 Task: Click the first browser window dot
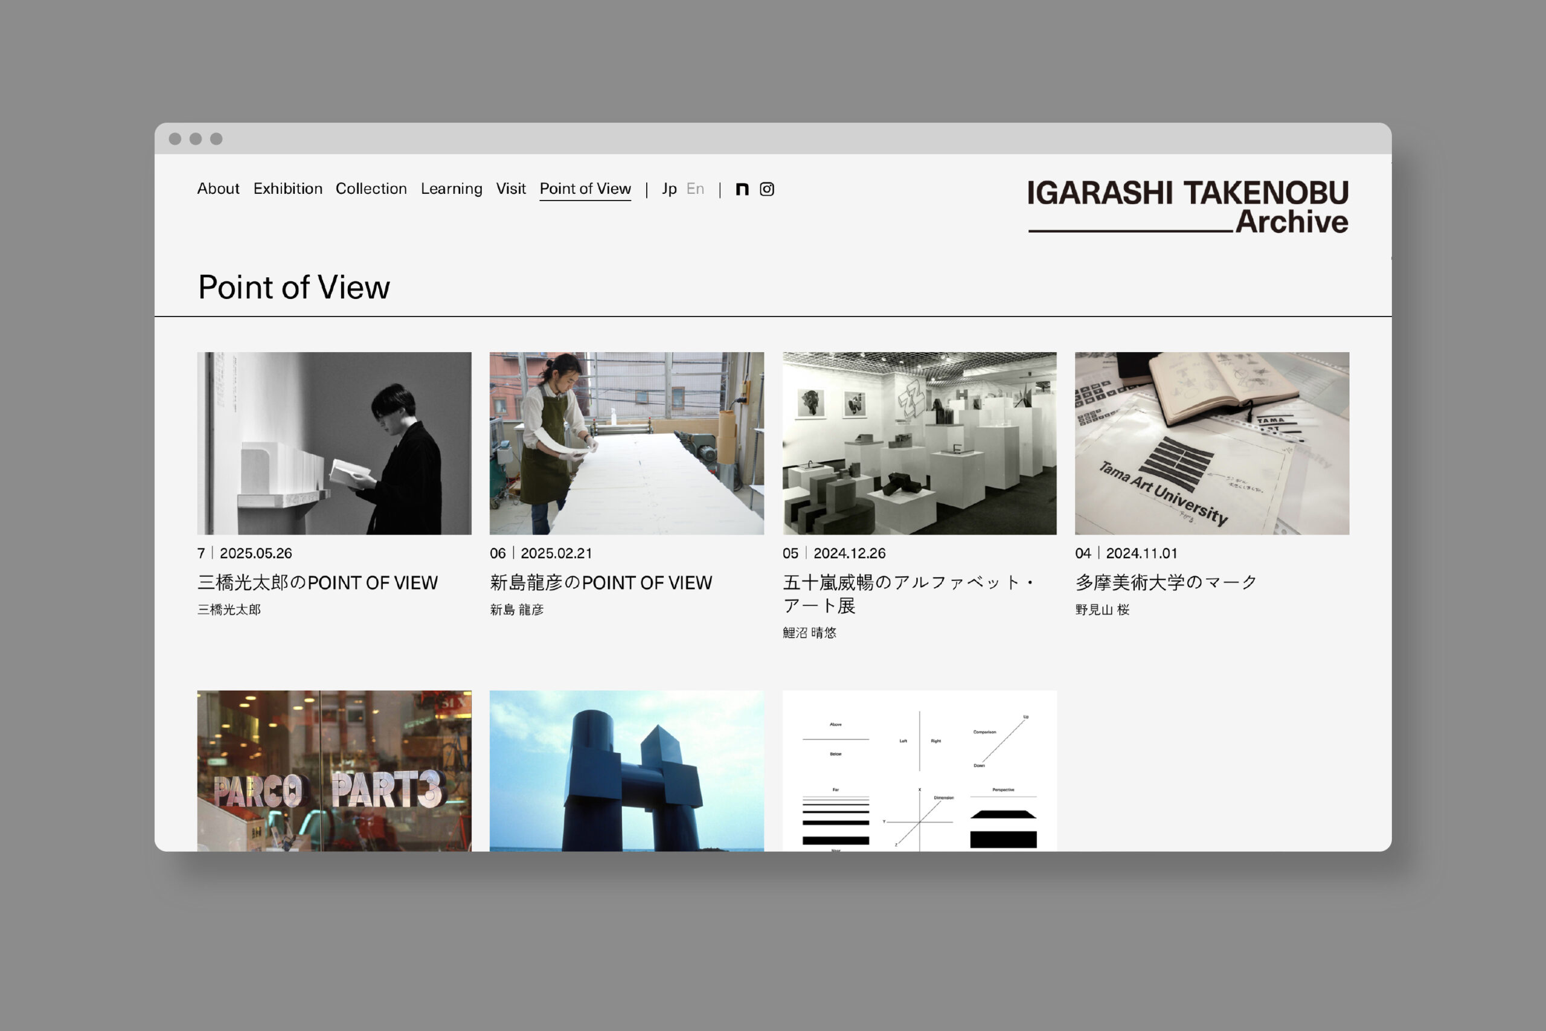click(175, 139)
